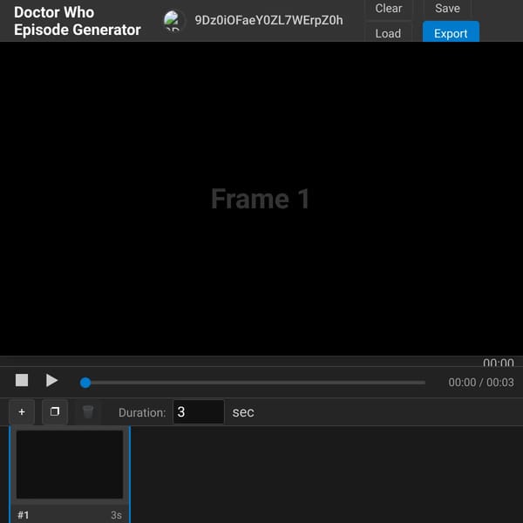Duplicate the selected frame icon

tap(55, 412)
